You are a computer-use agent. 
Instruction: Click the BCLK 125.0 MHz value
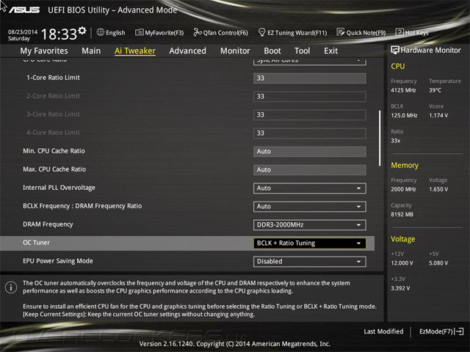point(404,115)
